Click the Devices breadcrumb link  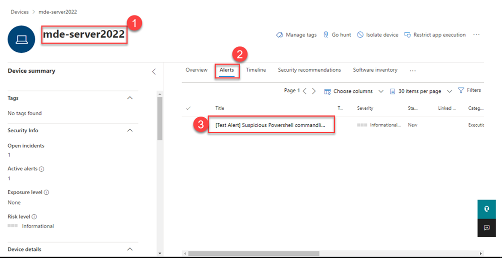point(19,12)
